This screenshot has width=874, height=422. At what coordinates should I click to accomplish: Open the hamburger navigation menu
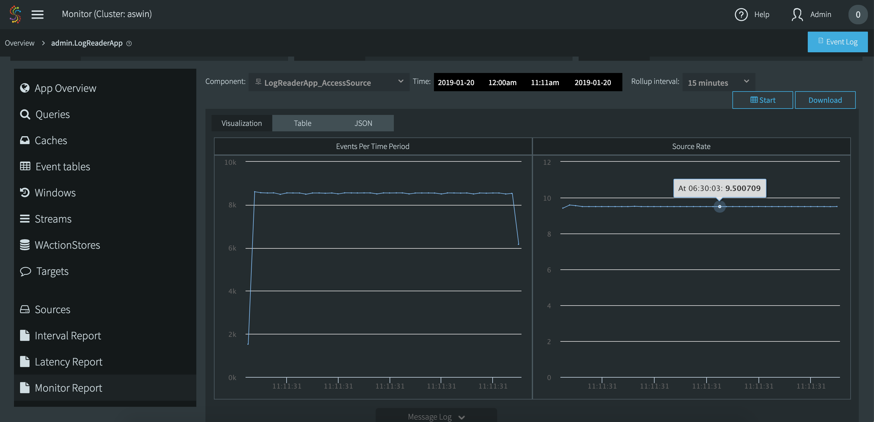click(37, 14)
